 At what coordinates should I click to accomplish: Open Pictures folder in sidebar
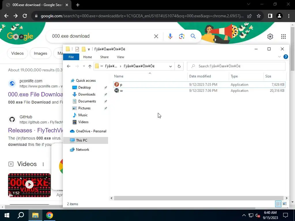pyautogui.click(x=84, y=108)
